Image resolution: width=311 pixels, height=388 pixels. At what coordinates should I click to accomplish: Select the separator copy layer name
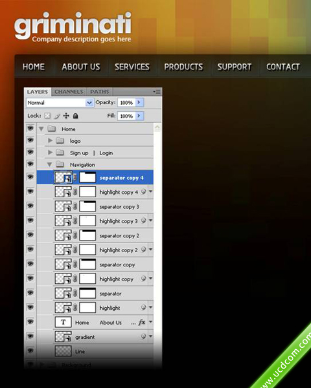coord(117,264)
